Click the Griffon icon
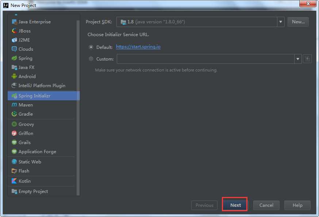 (14, 133)
